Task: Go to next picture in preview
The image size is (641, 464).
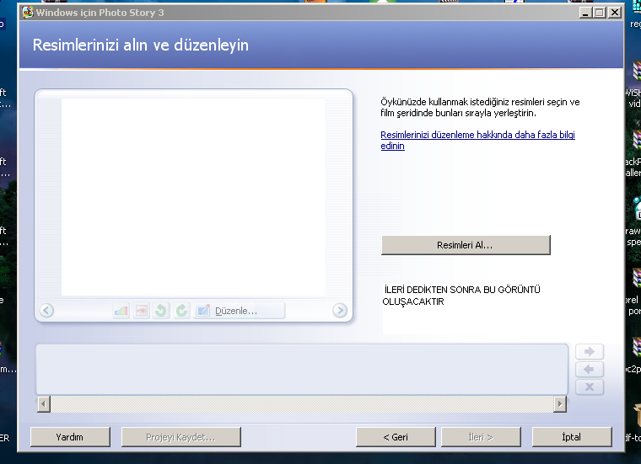Action: click(340, 311)
